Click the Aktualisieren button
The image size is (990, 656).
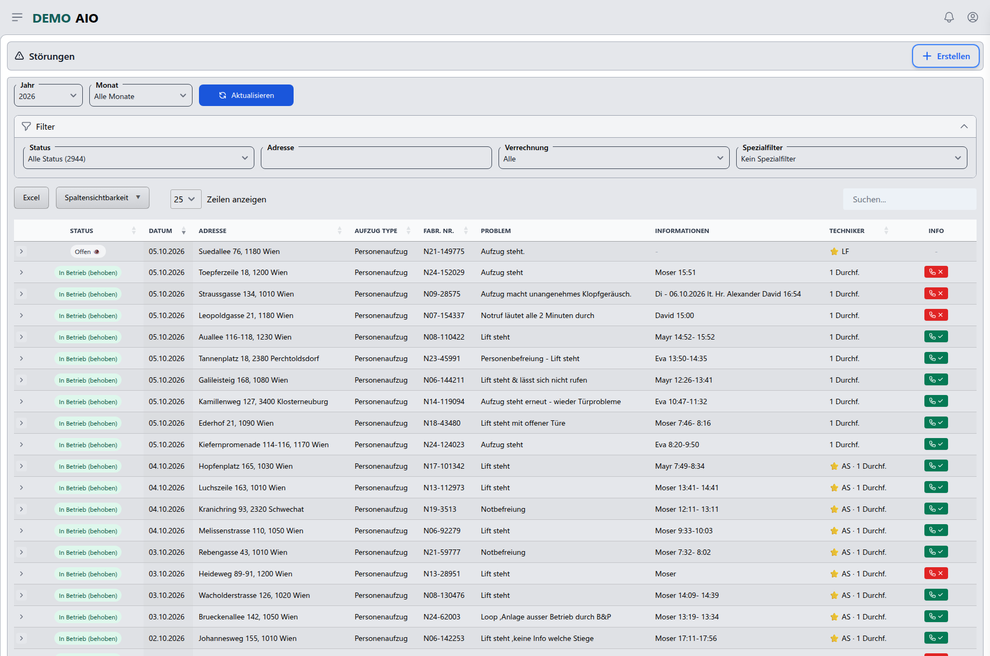pyautogui.click(x=246, y=95)
